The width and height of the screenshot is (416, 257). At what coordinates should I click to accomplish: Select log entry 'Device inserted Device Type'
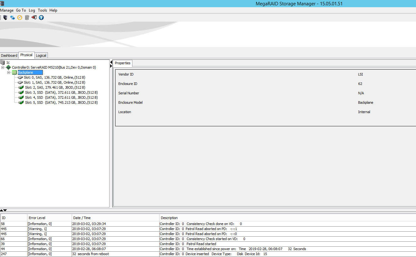click(208, 254)
